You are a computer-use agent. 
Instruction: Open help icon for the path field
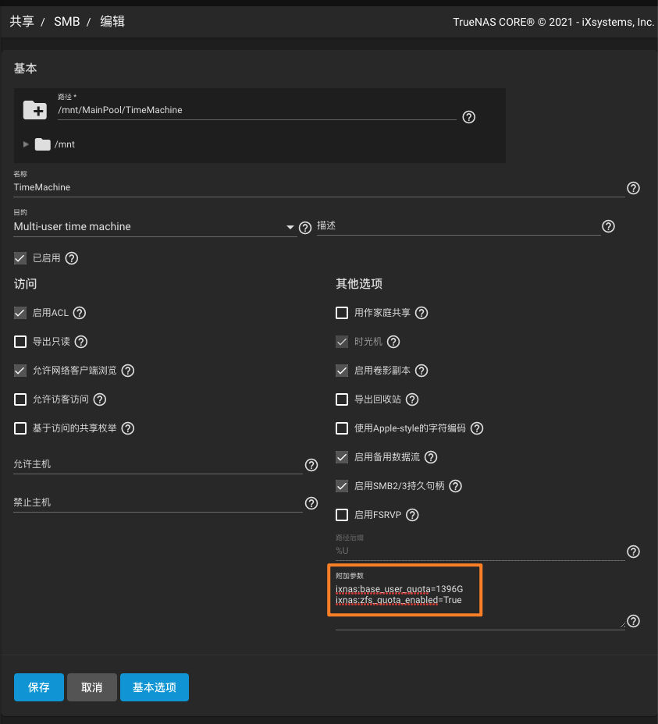[469, 117]
